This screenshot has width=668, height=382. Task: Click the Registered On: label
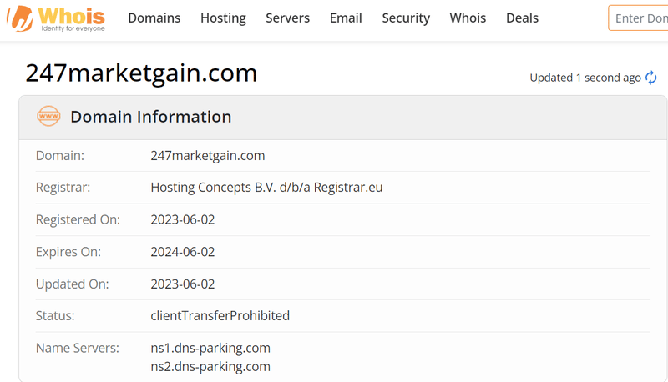pyautogui.click(x=78, y=219)
